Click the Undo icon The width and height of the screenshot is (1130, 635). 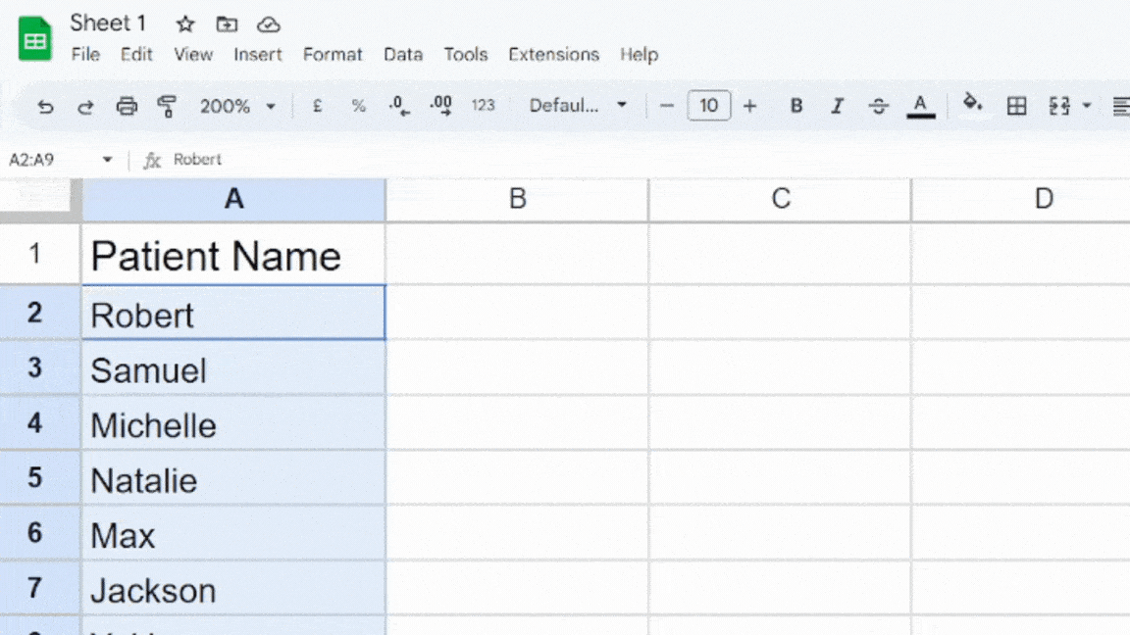[44, 106]
